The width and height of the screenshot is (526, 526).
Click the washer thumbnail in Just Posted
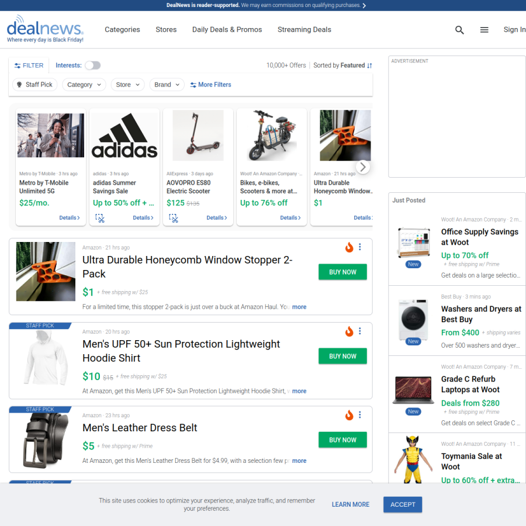pos(413,320)
